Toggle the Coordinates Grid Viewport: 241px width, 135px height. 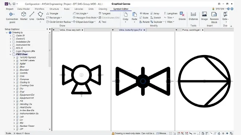click(x=109, y=18)
